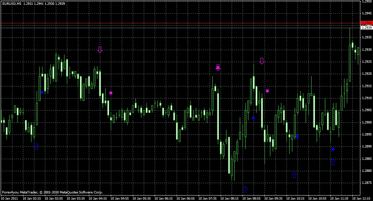Click the blue square marker near 10:15

(x=298, y=137)
